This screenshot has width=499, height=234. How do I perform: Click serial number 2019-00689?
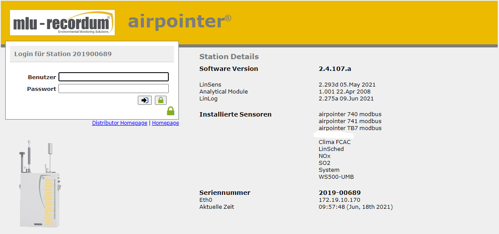(x=339, y=193)
